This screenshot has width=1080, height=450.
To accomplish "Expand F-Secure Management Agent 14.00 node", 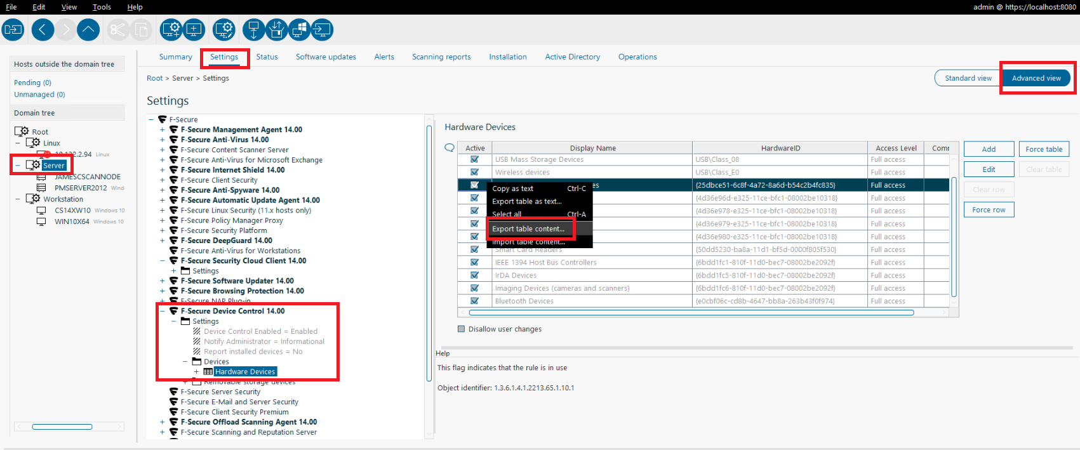I will [163, 129].
